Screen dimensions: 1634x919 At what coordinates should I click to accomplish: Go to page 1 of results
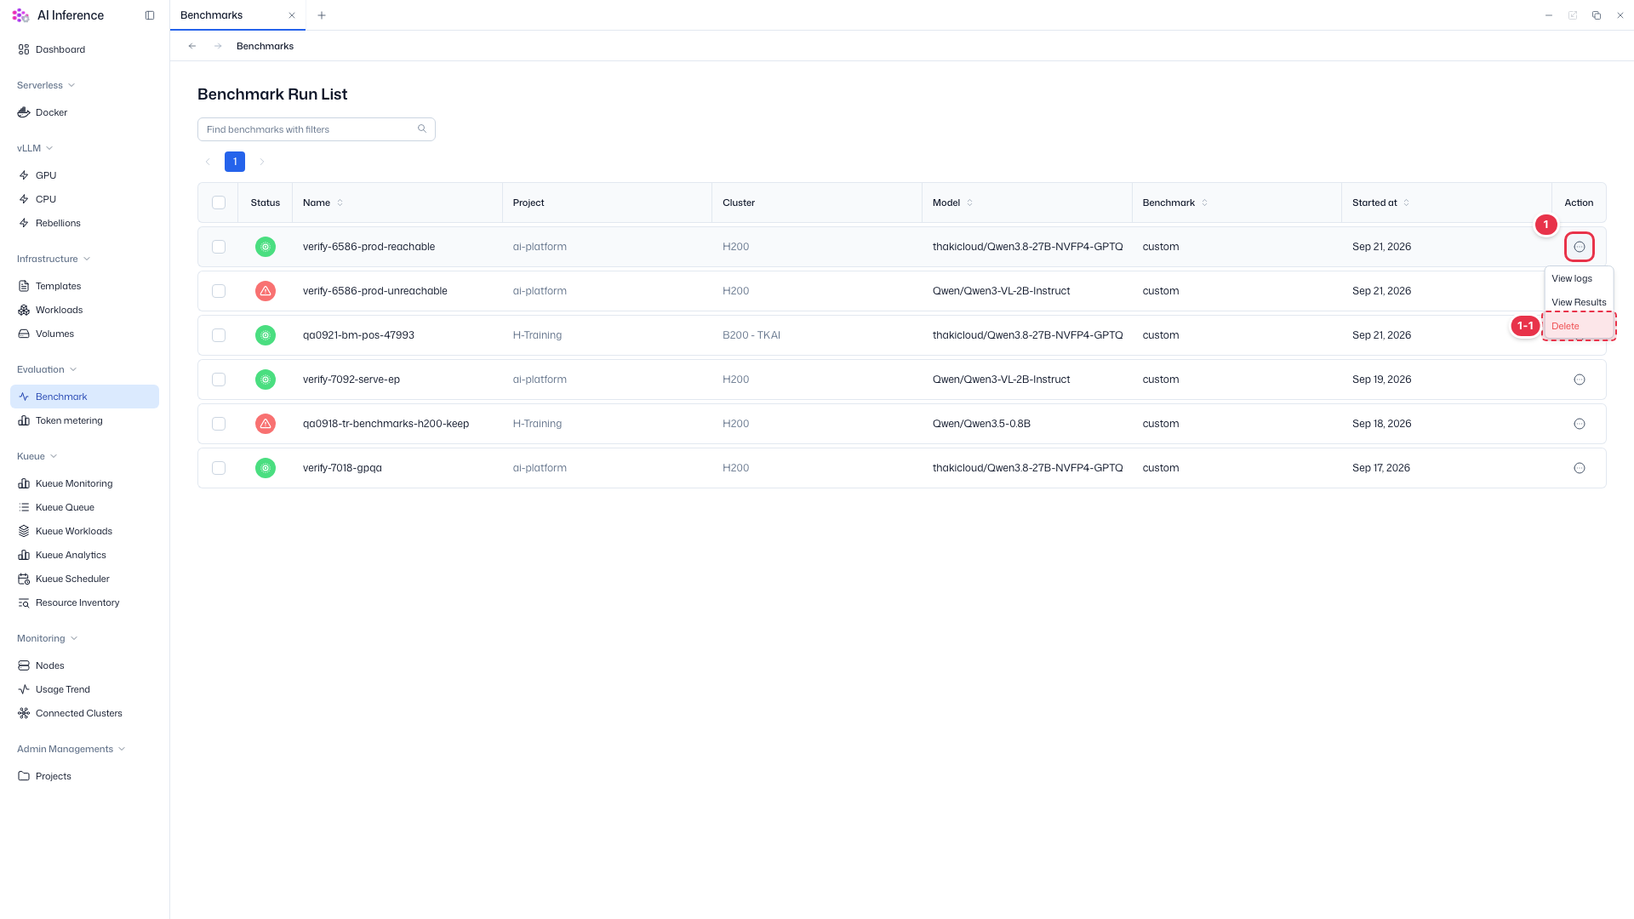point(235,162)
